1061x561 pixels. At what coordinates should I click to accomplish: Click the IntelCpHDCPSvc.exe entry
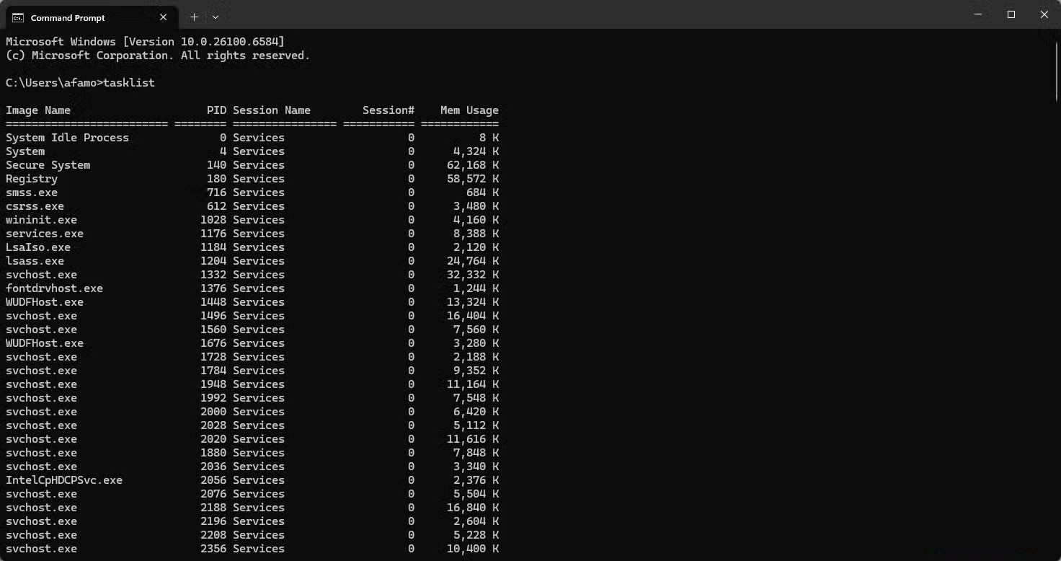coord(64,480)
